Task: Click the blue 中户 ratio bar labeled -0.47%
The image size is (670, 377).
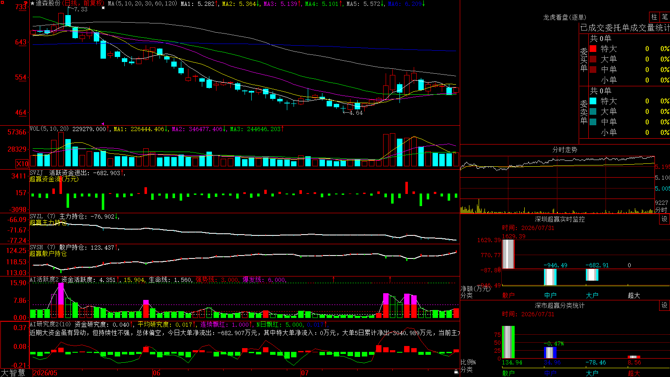Action: (x=550, y=353)
